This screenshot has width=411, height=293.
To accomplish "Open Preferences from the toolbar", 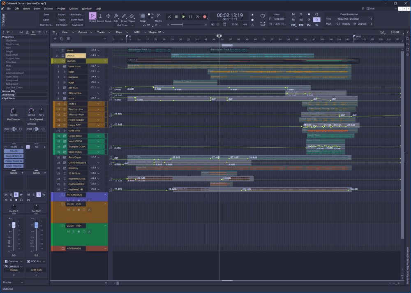I will [77, 14].
